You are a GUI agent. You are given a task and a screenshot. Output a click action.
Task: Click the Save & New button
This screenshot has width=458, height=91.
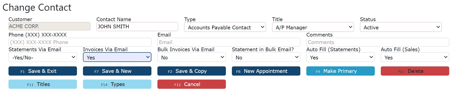coord(117,71)
